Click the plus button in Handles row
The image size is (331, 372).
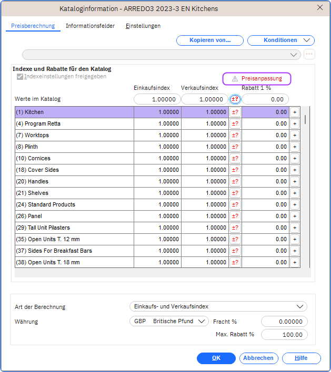pyautogui.click(x=294, y=181)
